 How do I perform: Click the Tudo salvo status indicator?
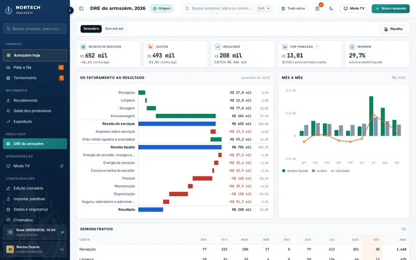tap(293, 8)
